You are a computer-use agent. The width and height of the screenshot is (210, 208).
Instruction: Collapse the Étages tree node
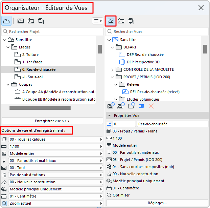(7, 47)
